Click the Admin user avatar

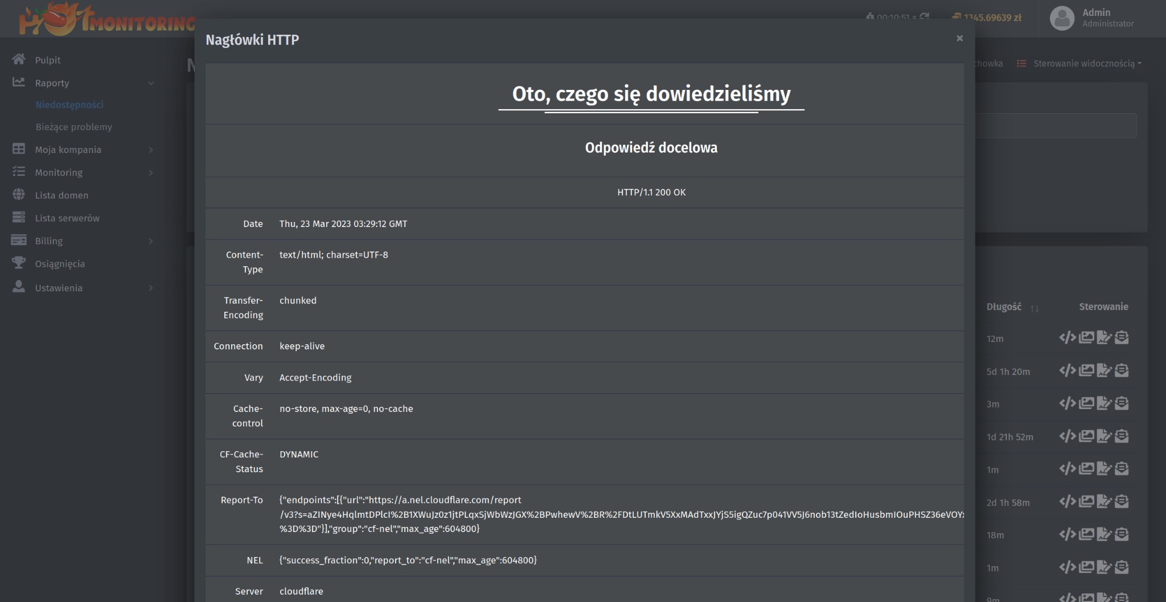[1061, 18]
